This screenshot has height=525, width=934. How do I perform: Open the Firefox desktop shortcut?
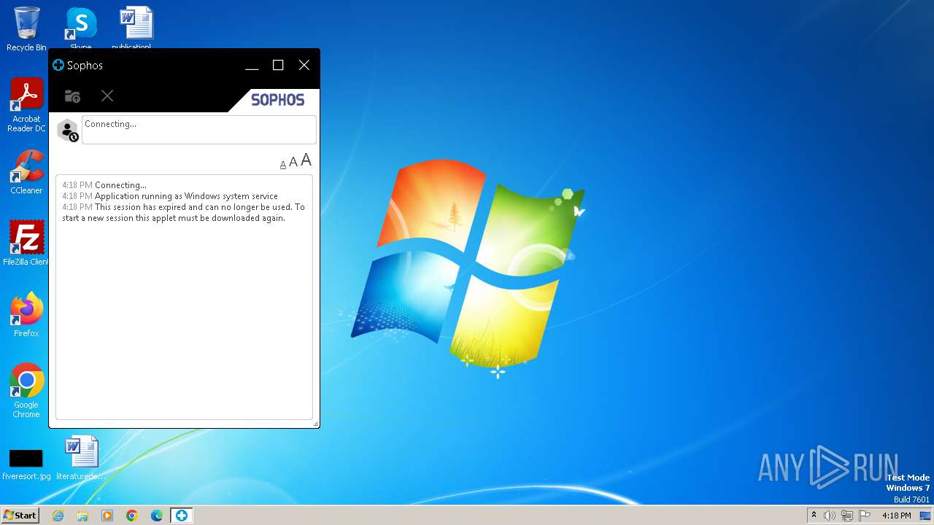pos(26,315)
